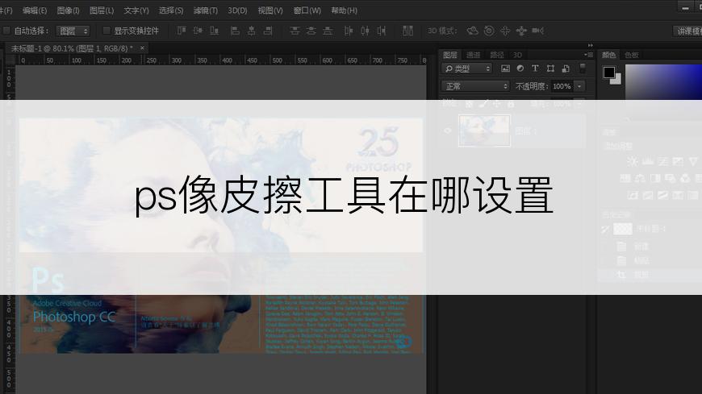Close the 未标题-1 document tab
The height and width of the screenshot is (394, 702).
tap(143, 48)
